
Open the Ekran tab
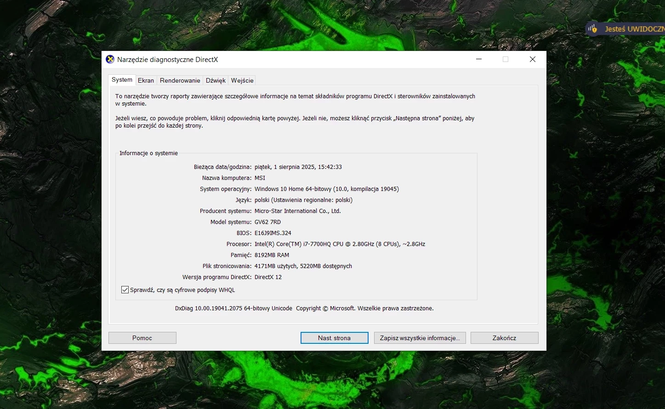146,80
